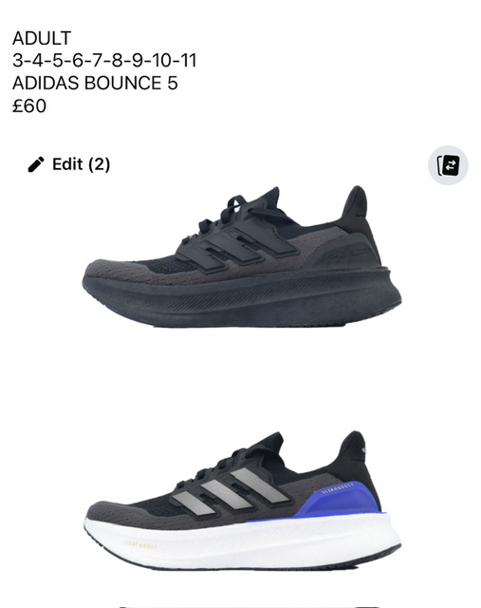
Task: Click the heel tab of the all-black shoe
Action: coord(356,206)
